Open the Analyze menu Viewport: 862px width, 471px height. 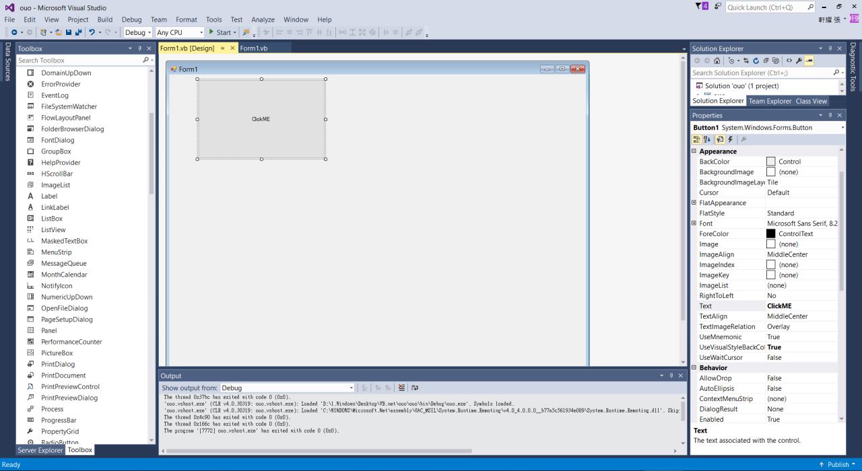pos(263,20)
